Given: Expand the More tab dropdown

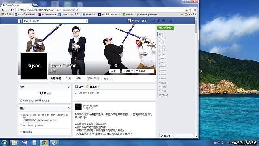Looking at the screenshot, I should tap(107, 79).
